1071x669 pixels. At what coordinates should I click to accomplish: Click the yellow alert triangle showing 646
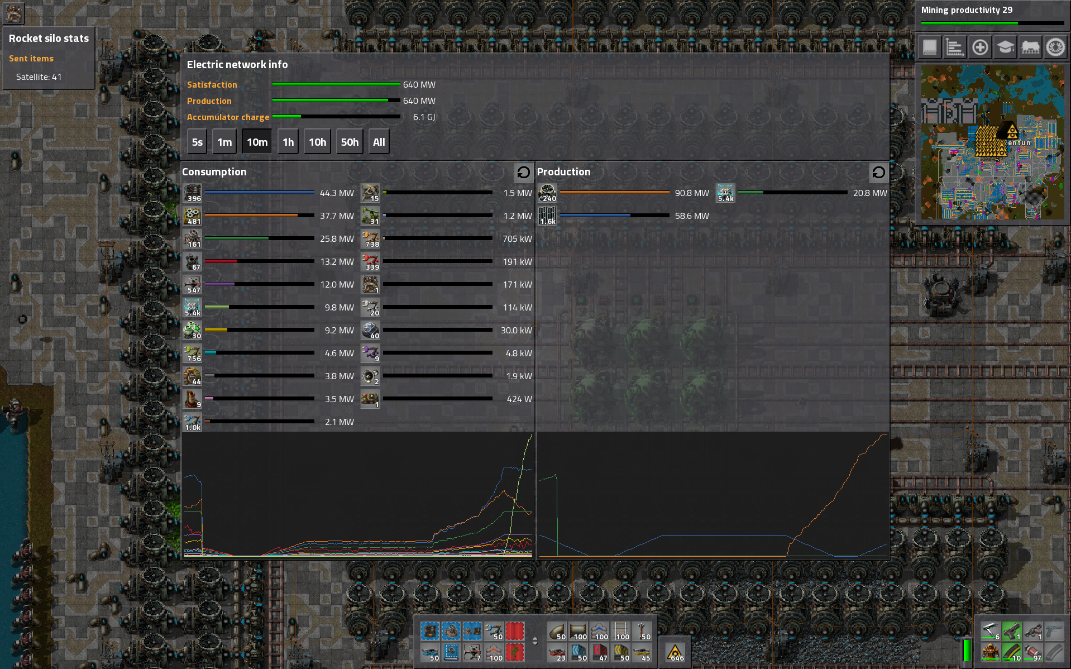[675, 652]
